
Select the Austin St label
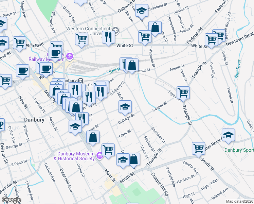[x=177, y=68]
